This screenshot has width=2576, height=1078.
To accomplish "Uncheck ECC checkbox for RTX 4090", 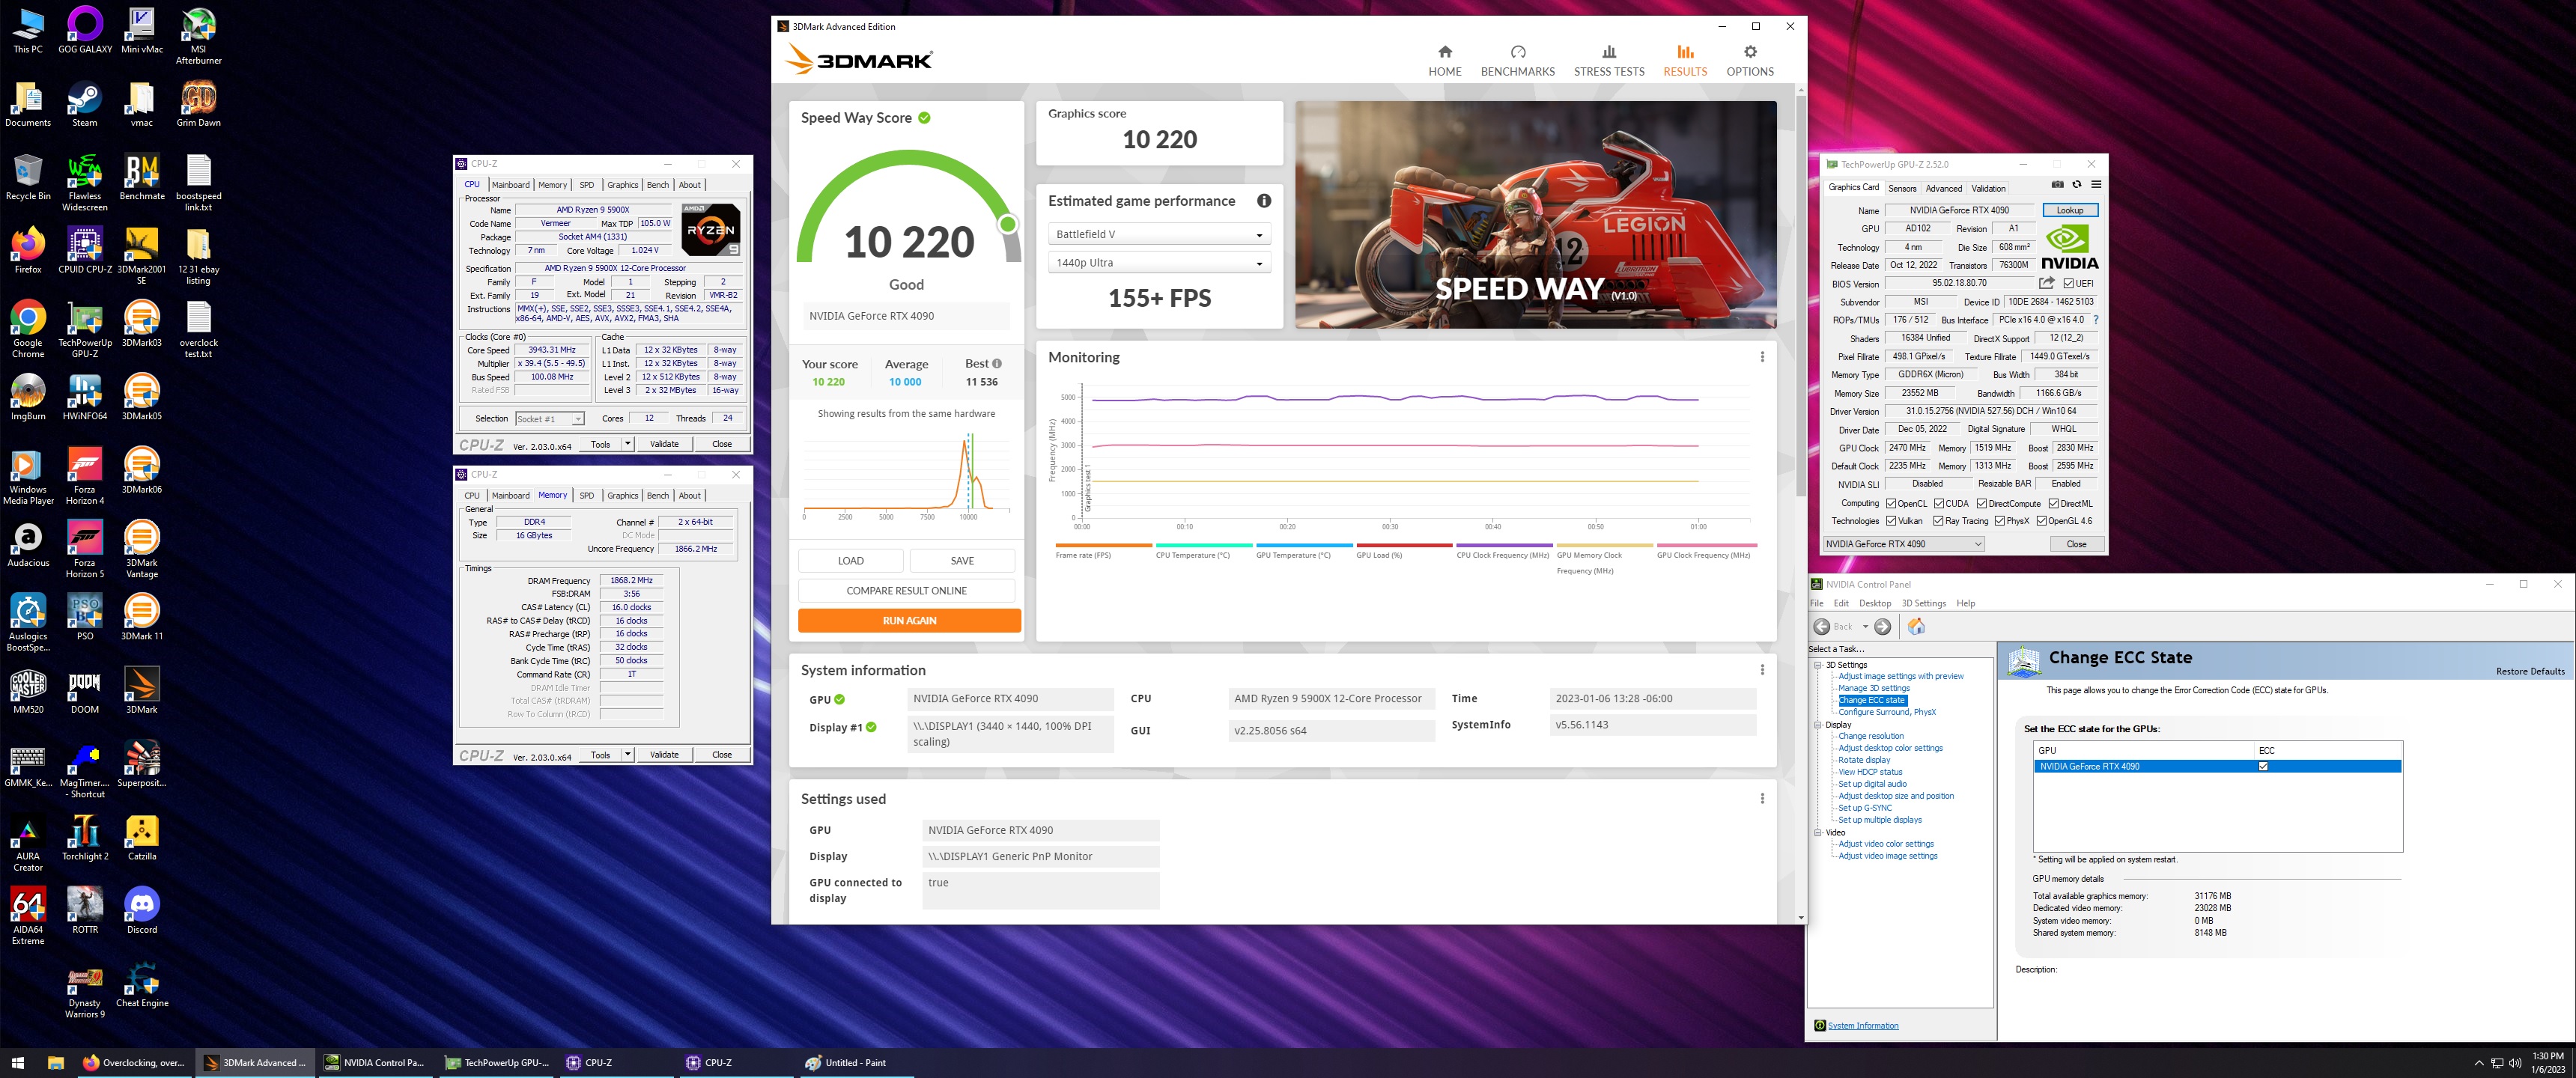I will point(2263,767).
